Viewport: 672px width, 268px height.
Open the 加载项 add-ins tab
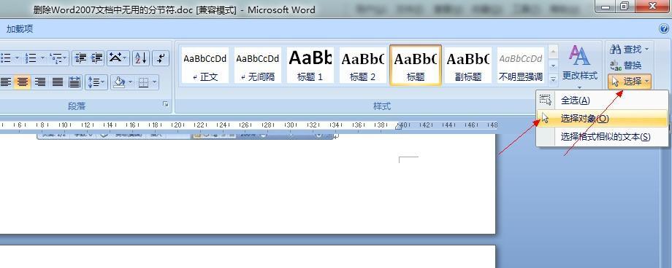coord(20,29)
